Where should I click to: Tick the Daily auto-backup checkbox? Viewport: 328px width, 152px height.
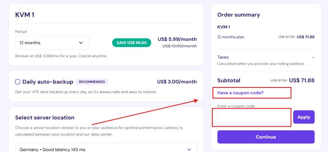click(18, 82)
